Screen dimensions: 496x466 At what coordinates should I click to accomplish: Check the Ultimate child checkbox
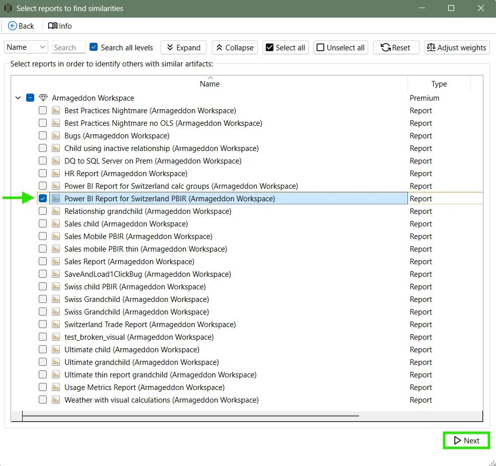click(43, 349)
